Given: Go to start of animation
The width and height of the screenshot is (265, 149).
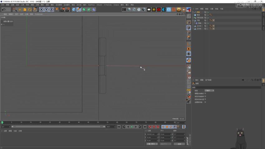Looking at the screenshot, I should click(x=119, y=127).
